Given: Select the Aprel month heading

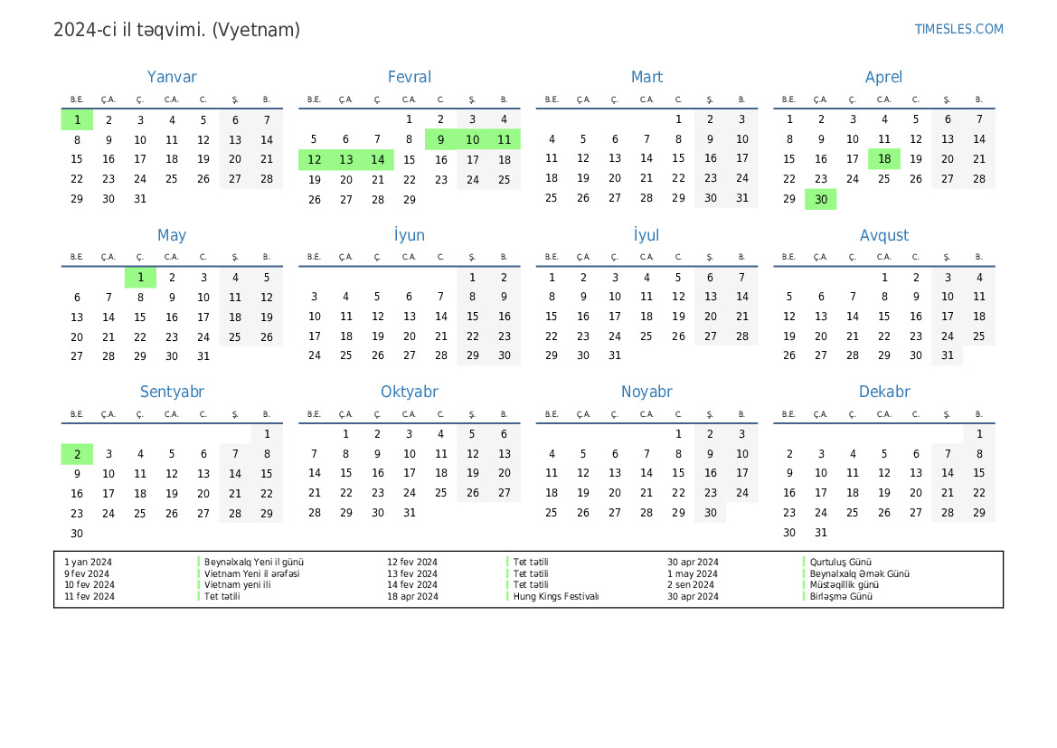Looking at the screenshot, I should click(x=883, y=77).
